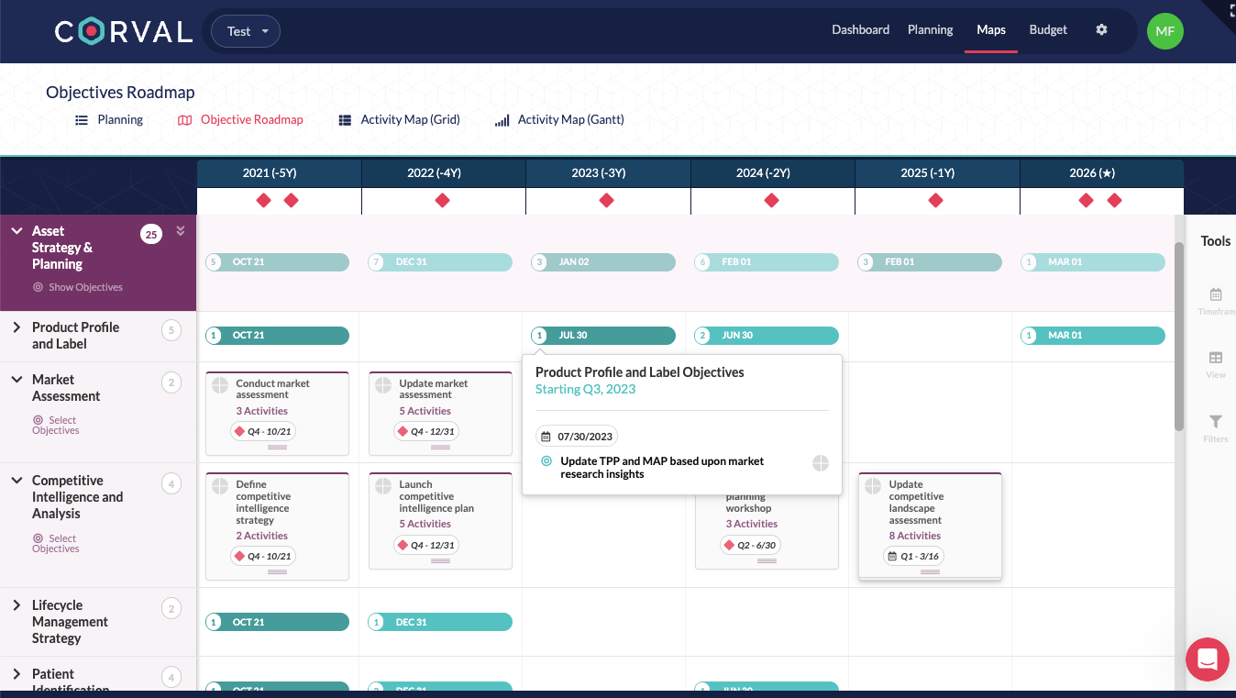Click the milestone diamond under 2023 (-3Y)
The image size is (1236, 698).
[606, 200]
